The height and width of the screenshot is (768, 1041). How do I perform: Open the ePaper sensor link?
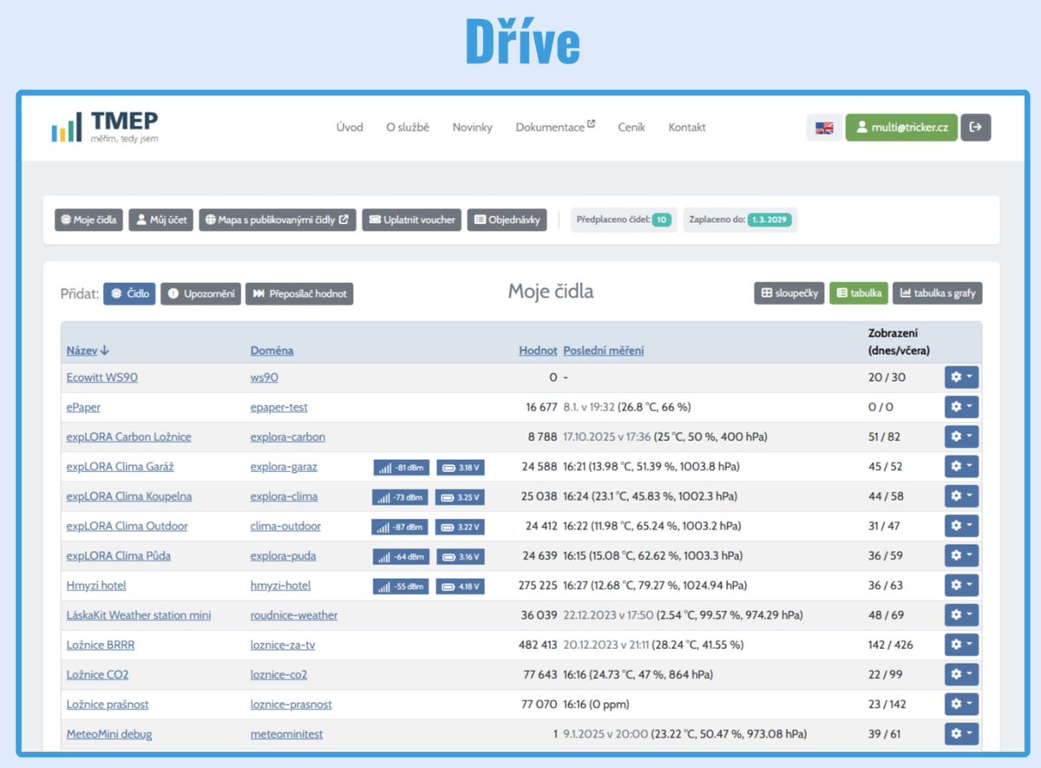[x=83, y=407]
